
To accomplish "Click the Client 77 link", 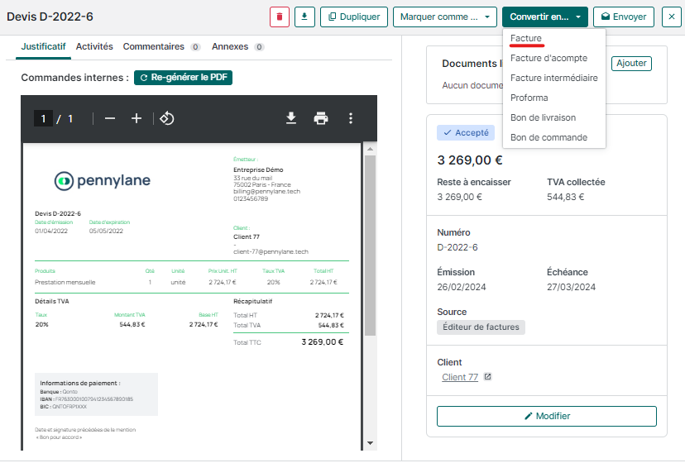I will coord(460,378).
